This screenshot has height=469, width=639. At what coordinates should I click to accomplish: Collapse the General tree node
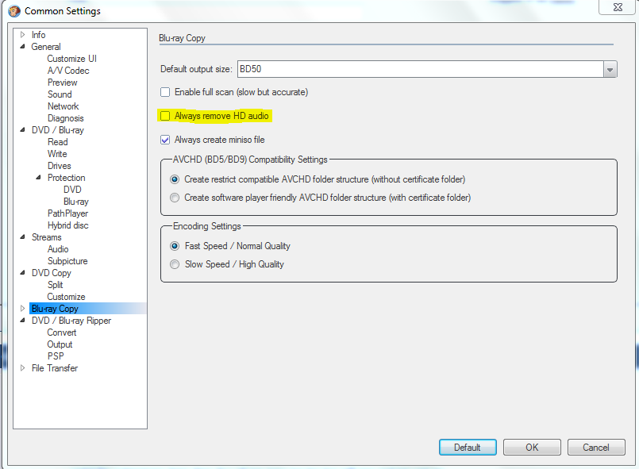(x=22, y=47)
